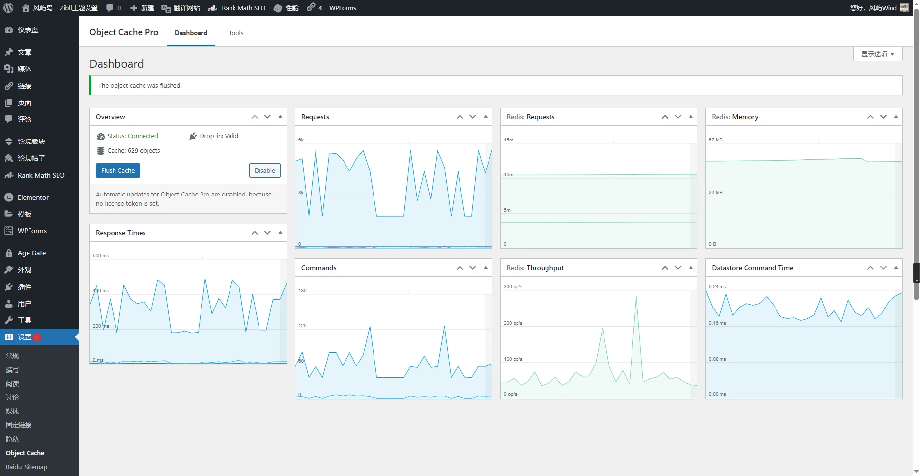The image size is (920, 476).
Task: Click the Age Gate lock icon item
Action: coord(9,253)
